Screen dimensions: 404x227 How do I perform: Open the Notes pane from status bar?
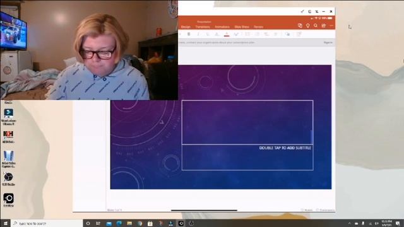coord(307,210)
